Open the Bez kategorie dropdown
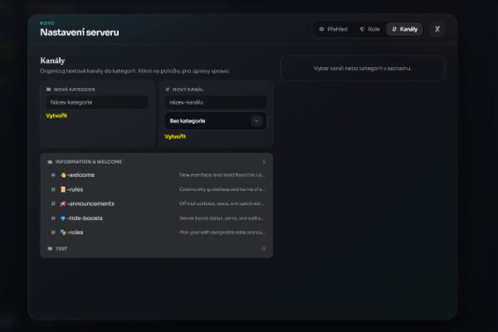498x332 pixels. [x=216, y=120]
